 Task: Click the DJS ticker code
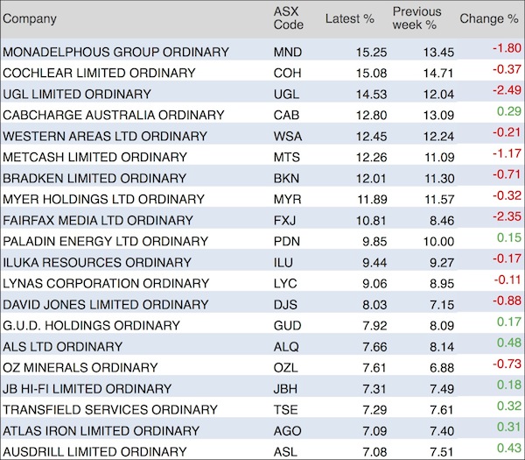tap(285, 304)
